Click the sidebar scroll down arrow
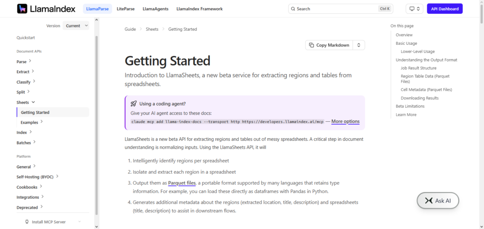The height and width of the screenshot is (229, 484). 96,226
